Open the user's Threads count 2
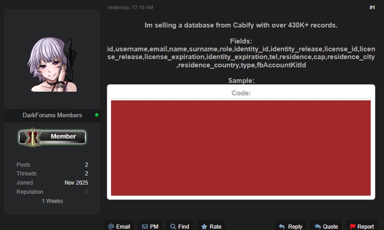This screenshot has height=230, width=384. [x=87, y=173]
